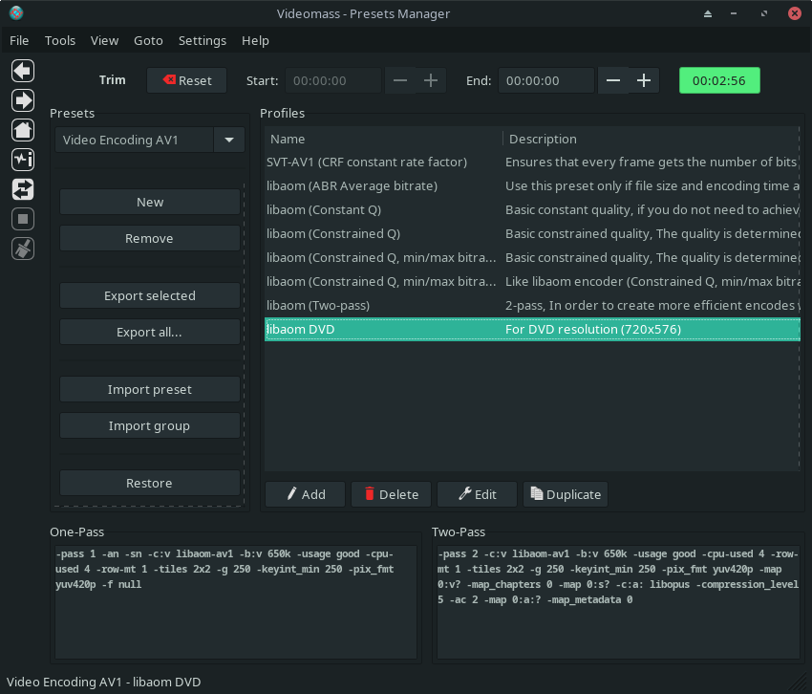812x694 pixels.
Task: Select SVT-AV1 (CRF constant rate factor) profile
Action: click(532, 163)
